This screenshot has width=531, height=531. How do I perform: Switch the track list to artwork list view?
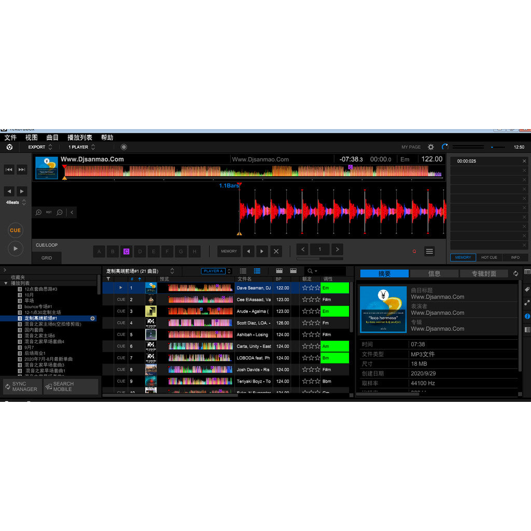click(257, 271)
